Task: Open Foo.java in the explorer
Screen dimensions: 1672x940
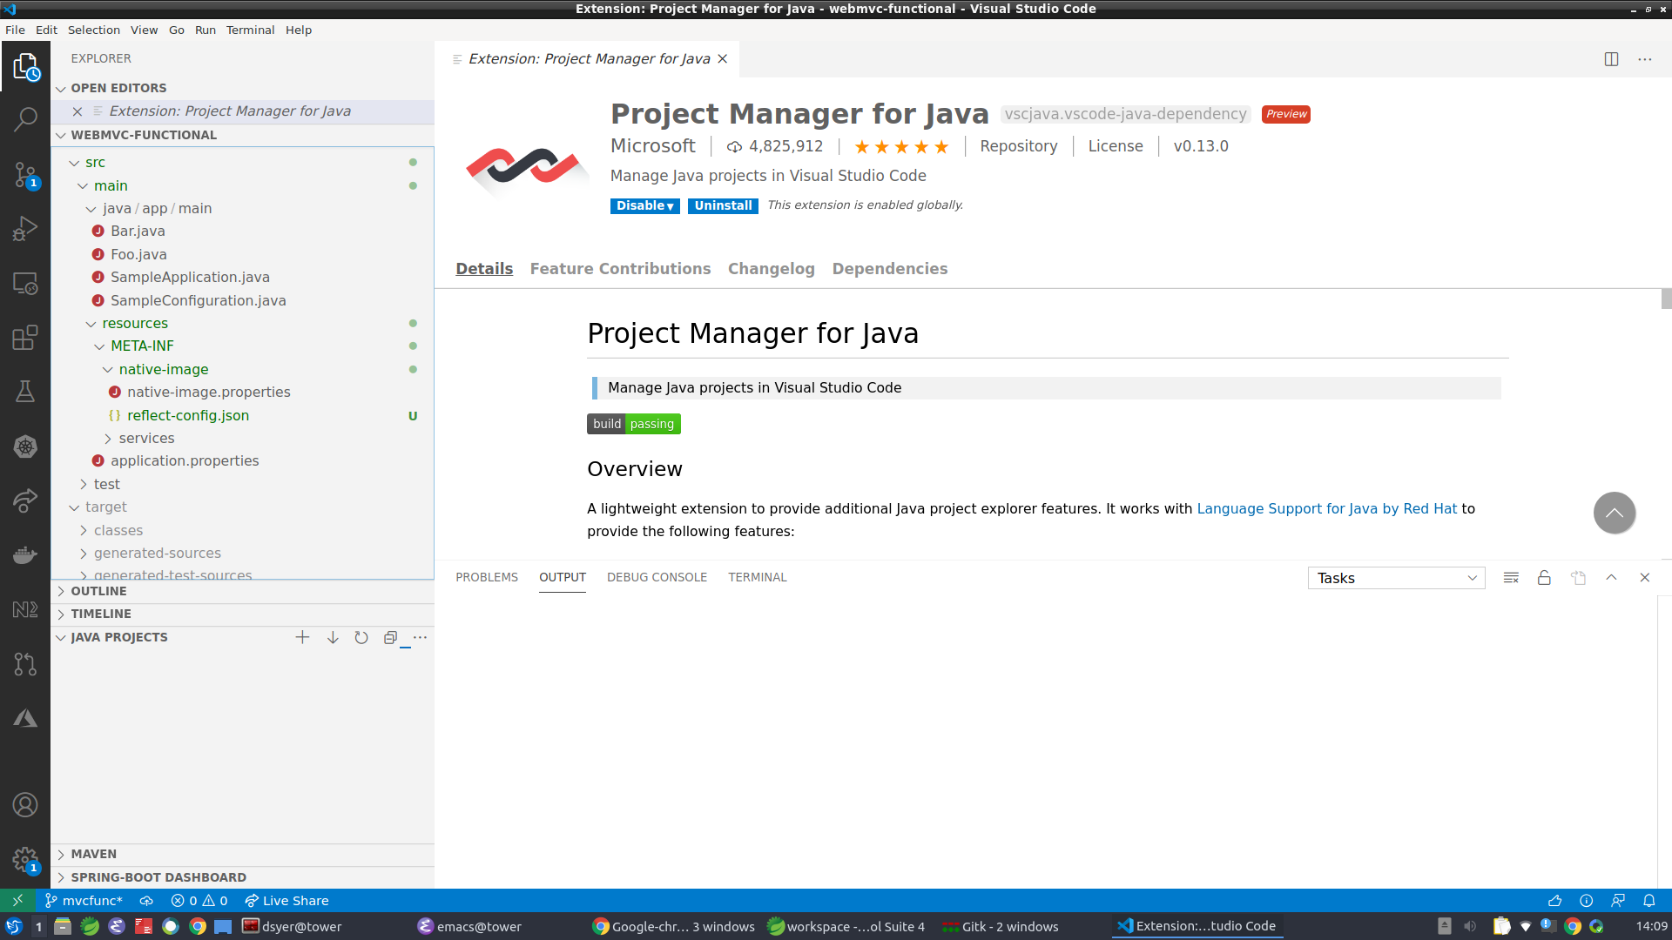Action: 138,255
